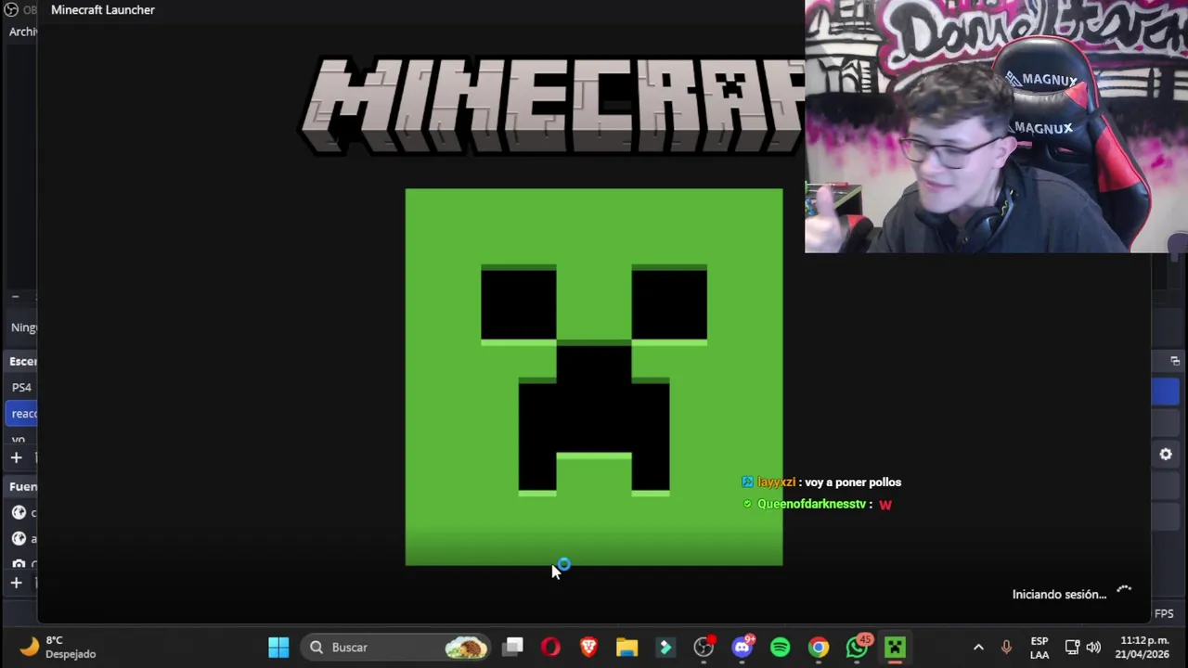Select the PS4 scene in OBS

click(21, 387)
